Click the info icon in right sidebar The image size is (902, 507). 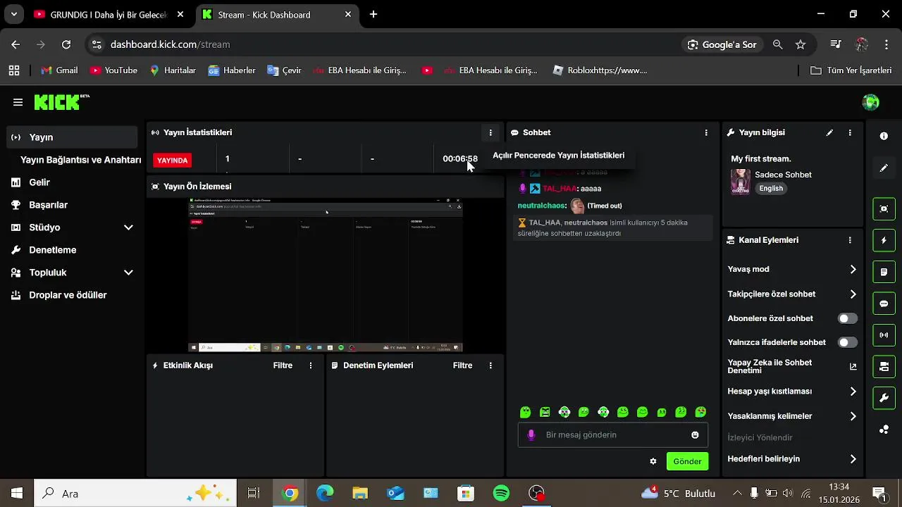tap(884, 136)
